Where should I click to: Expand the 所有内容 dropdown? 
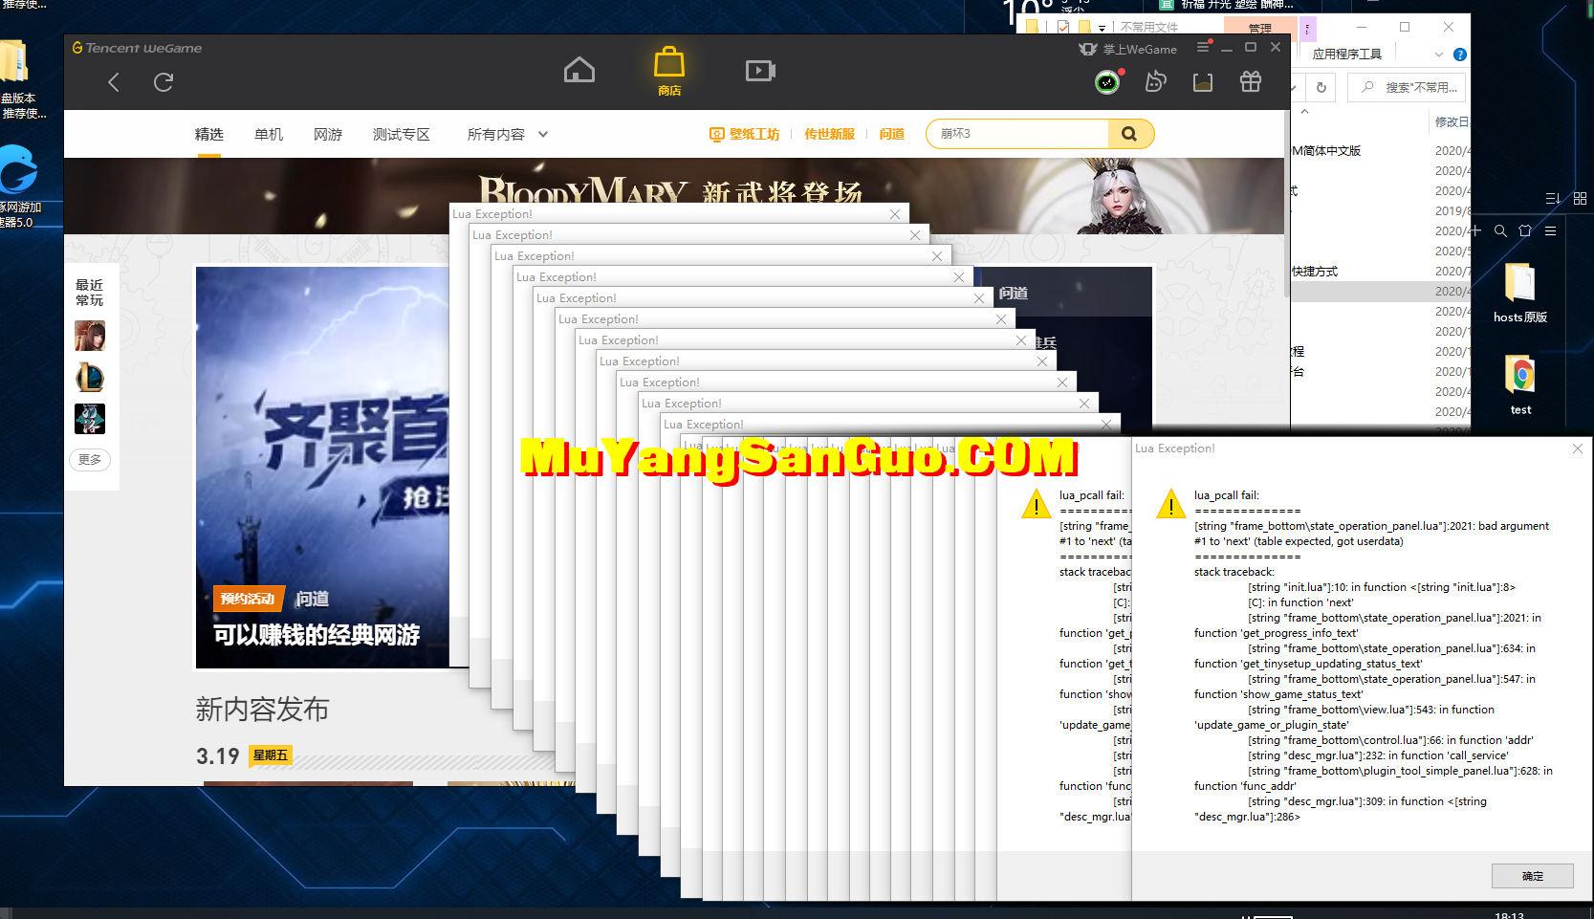(x=508, y=135)
